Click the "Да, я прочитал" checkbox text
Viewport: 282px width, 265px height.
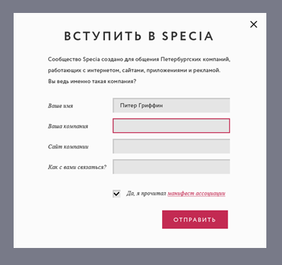(x=146, y=193)
